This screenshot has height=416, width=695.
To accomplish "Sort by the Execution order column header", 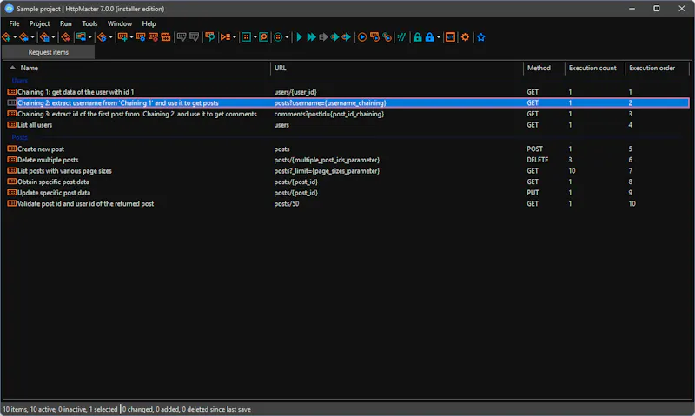I will 657,68.
